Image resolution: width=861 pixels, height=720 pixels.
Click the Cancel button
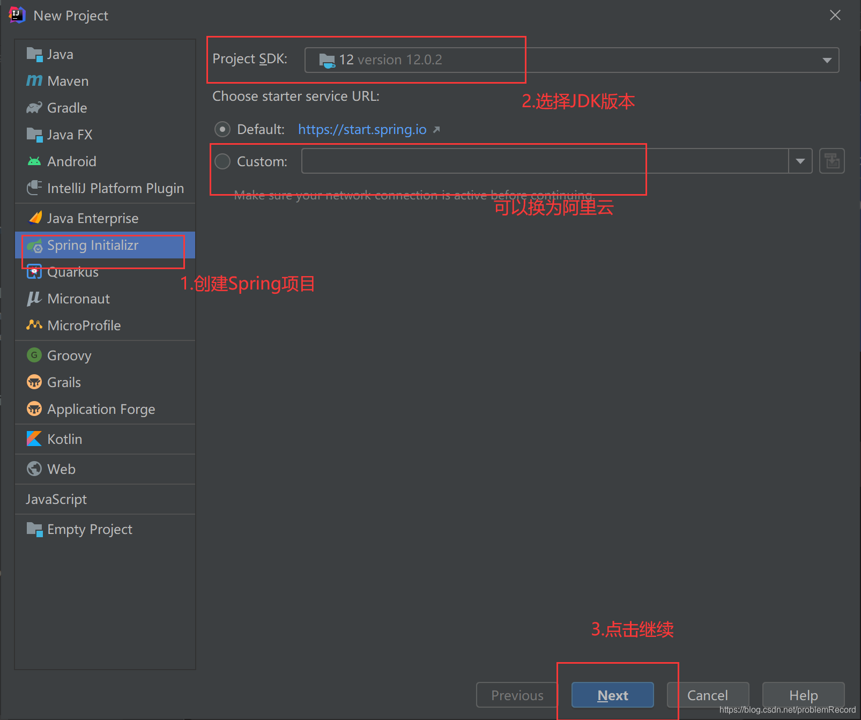point(708,695)
